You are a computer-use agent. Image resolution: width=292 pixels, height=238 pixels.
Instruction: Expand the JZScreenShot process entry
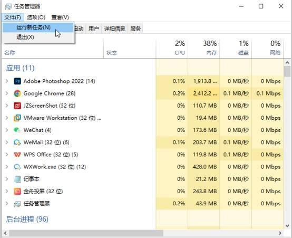click(x=7, y=106)
